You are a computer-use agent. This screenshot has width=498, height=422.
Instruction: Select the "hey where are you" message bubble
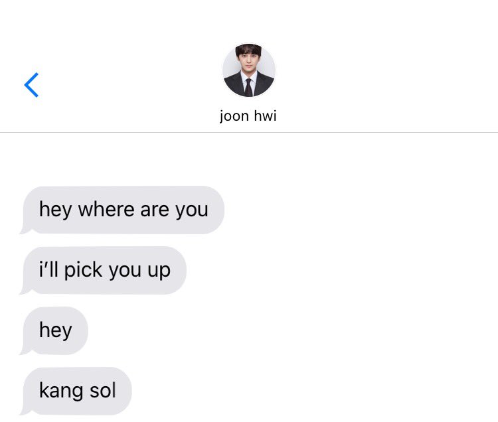[122, 210]
